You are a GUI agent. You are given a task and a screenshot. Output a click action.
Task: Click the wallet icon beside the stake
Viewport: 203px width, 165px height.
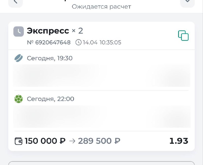(x=19, y=141)
